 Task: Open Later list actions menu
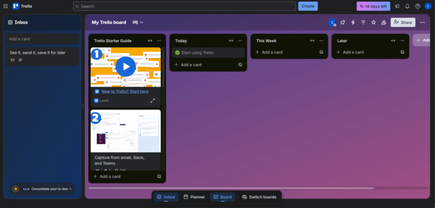[402, 41]
